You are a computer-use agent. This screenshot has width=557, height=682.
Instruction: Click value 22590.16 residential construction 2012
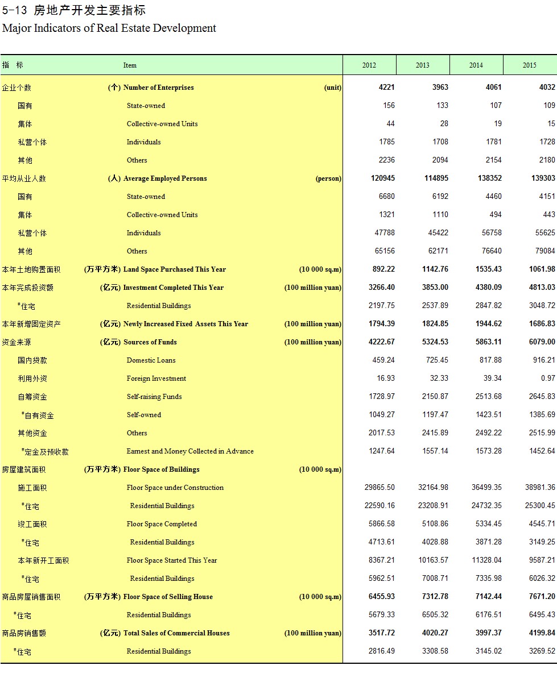coord(379,506)
